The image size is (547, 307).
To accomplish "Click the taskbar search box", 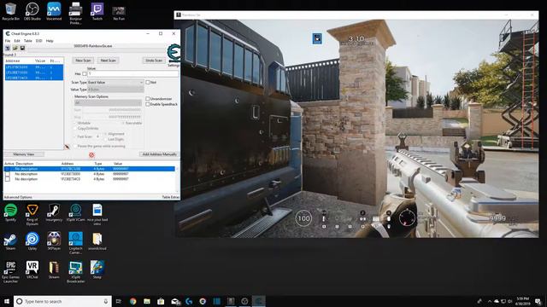I will [x=62, y=301].
